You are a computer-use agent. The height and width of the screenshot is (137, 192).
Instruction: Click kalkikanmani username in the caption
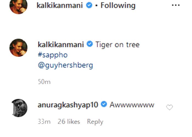pos(60,44)
